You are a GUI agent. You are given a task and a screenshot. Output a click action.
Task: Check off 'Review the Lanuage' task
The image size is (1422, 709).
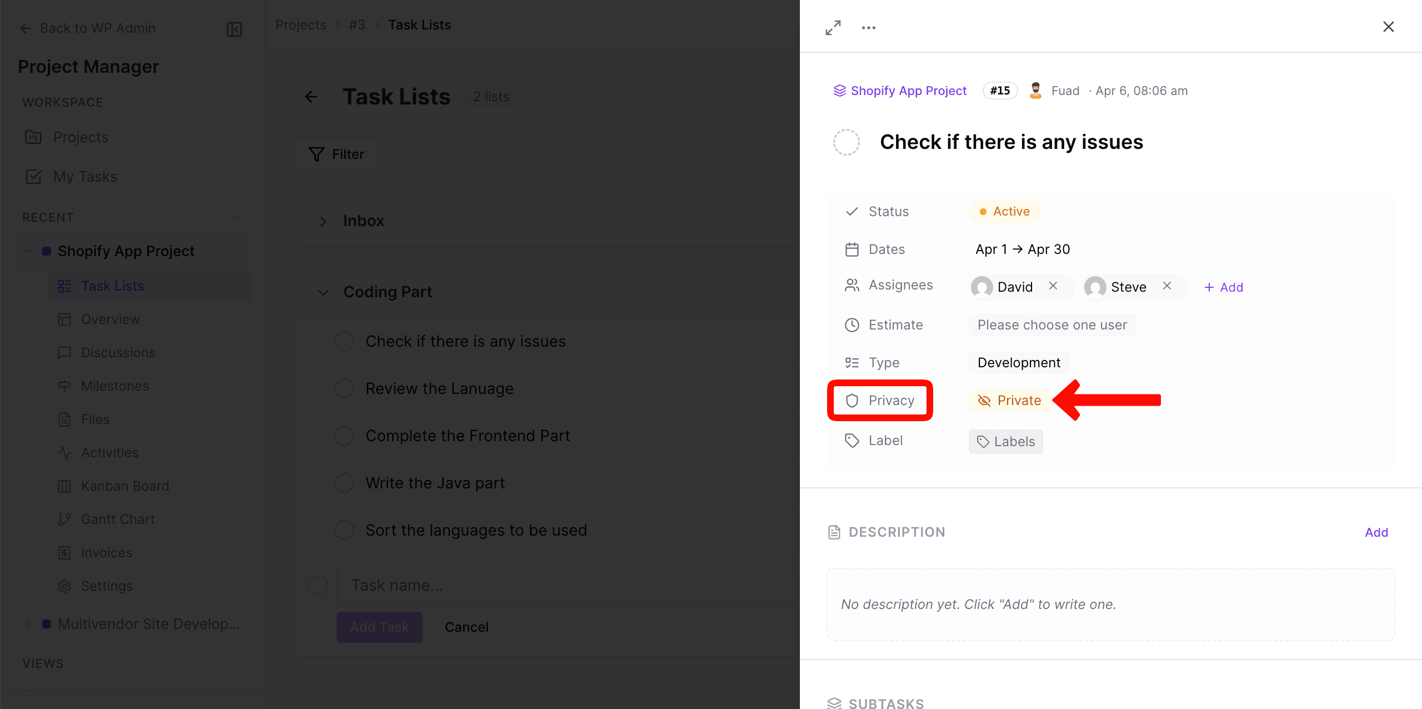pyautogui.click(x=345, y=388)
